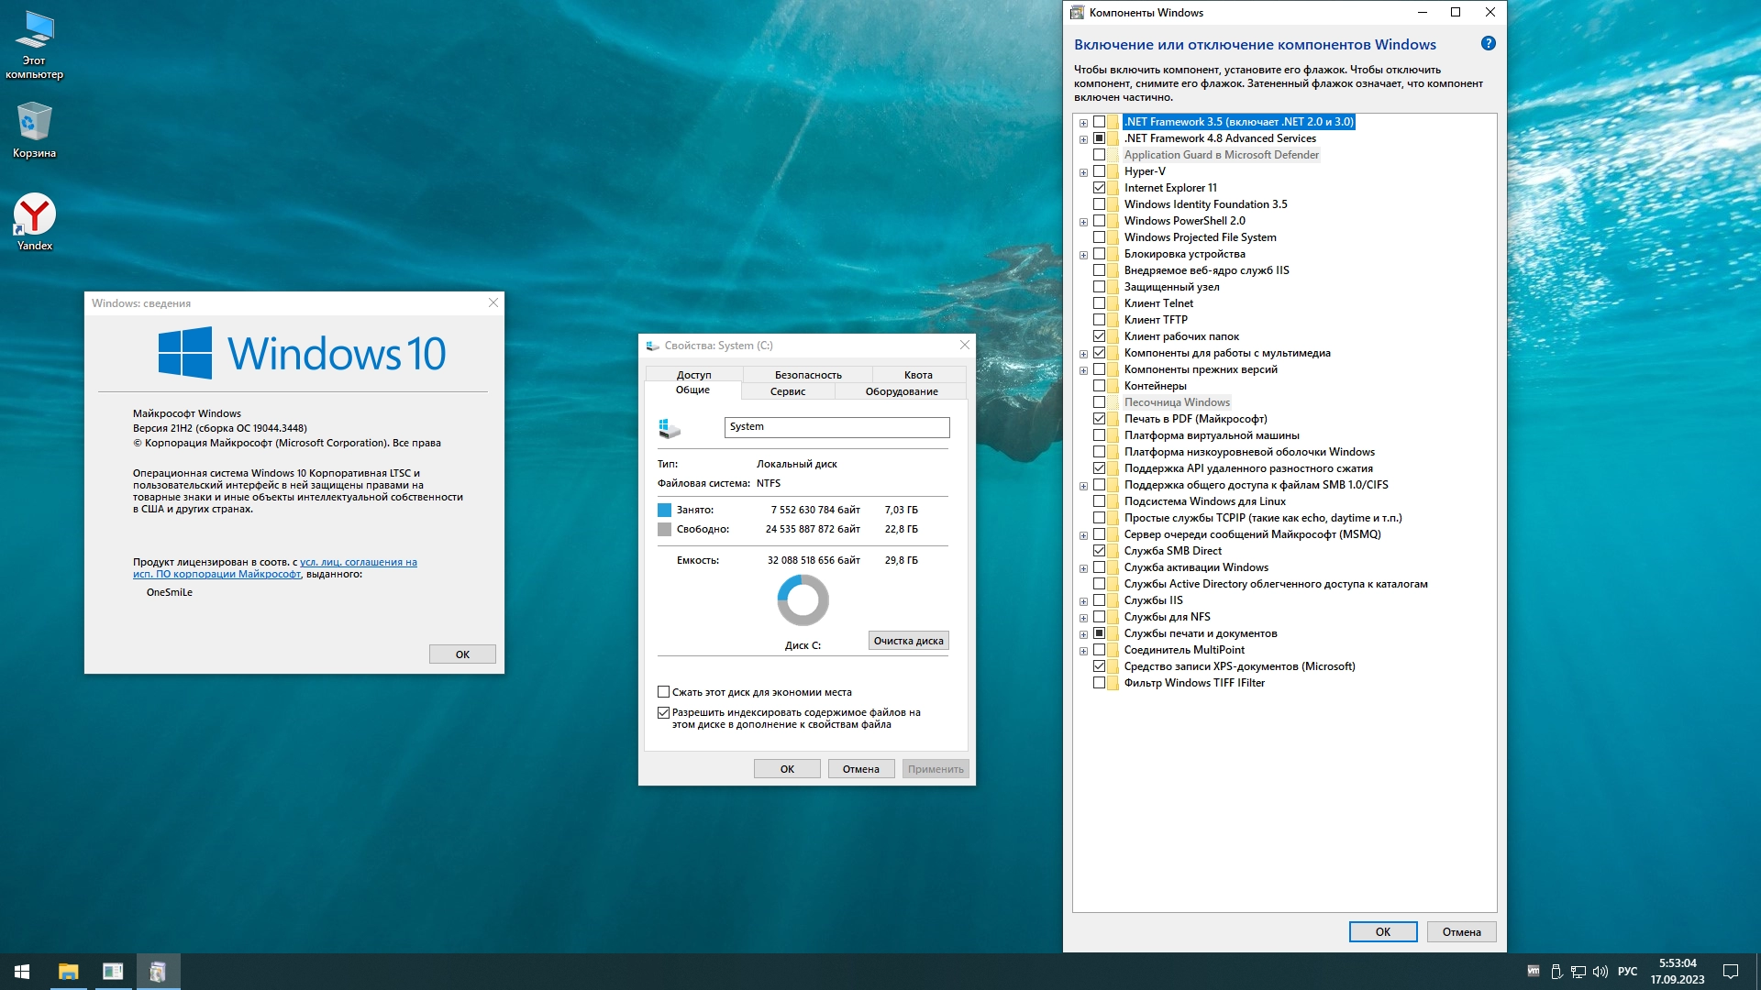The width and height of the screenshot is (1761, 990).
Task: Expand the IIS Services (Службы IIS) node
Action: click(1083, 601)
